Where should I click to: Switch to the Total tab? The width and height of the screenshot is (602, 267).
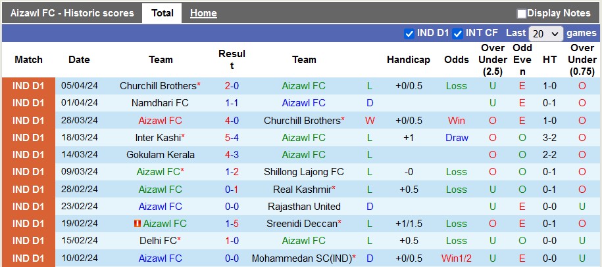tap(162, 13)
